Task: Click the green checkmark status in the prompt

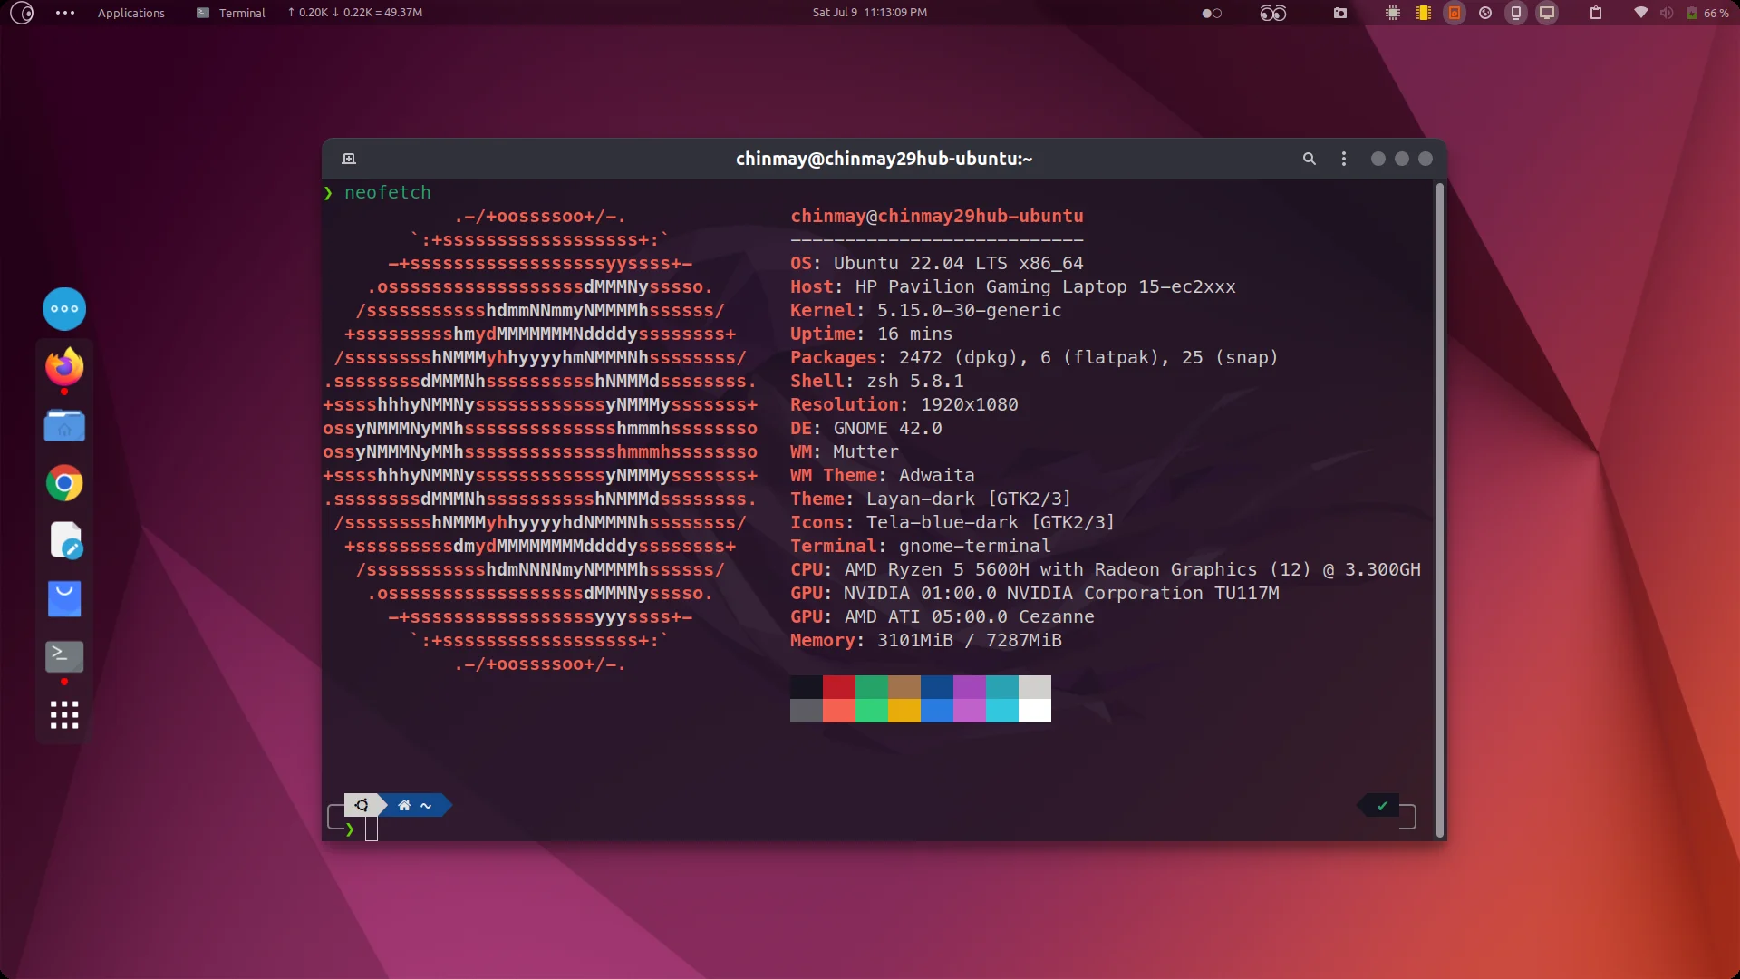Action: [1382, 805]
